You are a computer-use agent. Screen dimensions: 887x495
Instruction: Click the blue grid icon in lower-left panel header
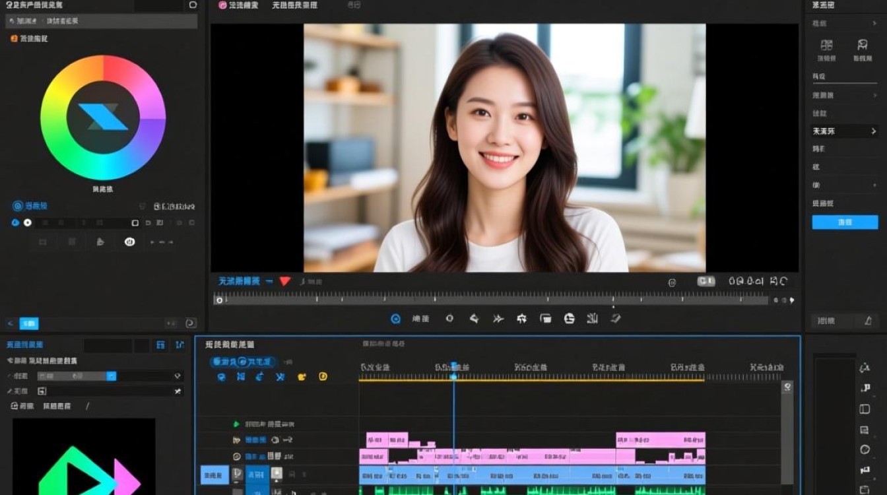click(160, 345)
